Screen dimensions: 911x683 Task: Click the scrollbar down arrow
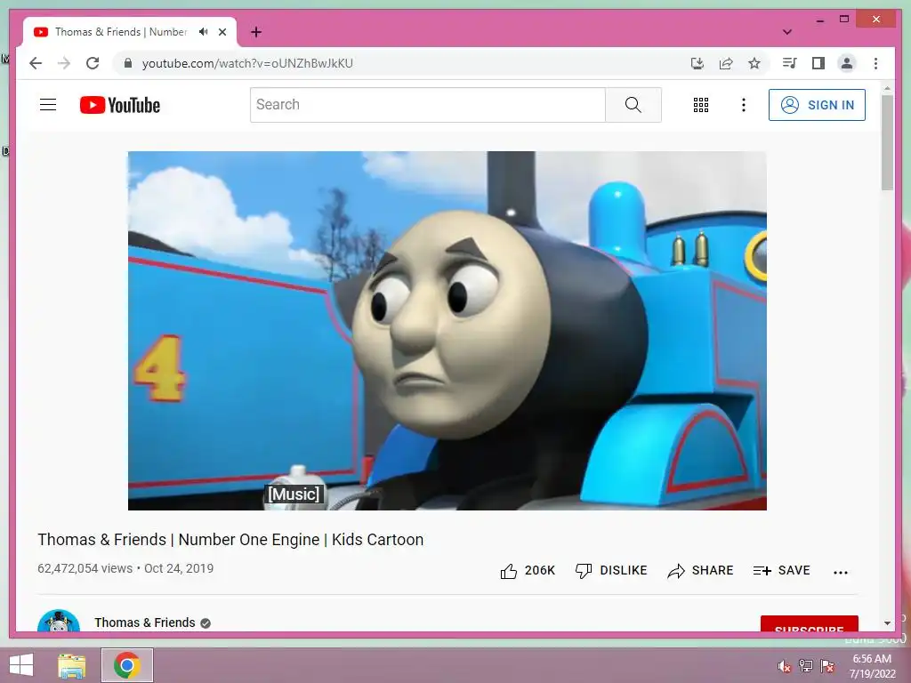tap(887, 623)
